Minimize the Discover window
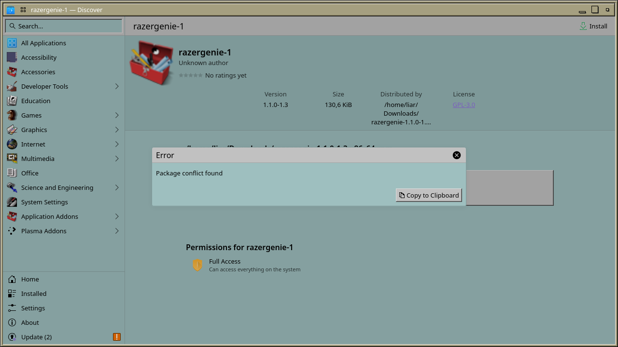The image size is (618, 347). (x=582, y=11)
